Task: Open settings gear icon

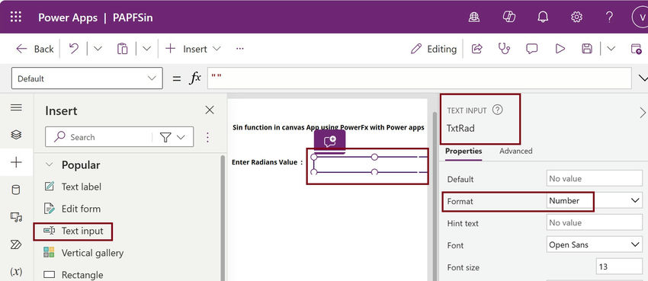Action: [576, 17]
